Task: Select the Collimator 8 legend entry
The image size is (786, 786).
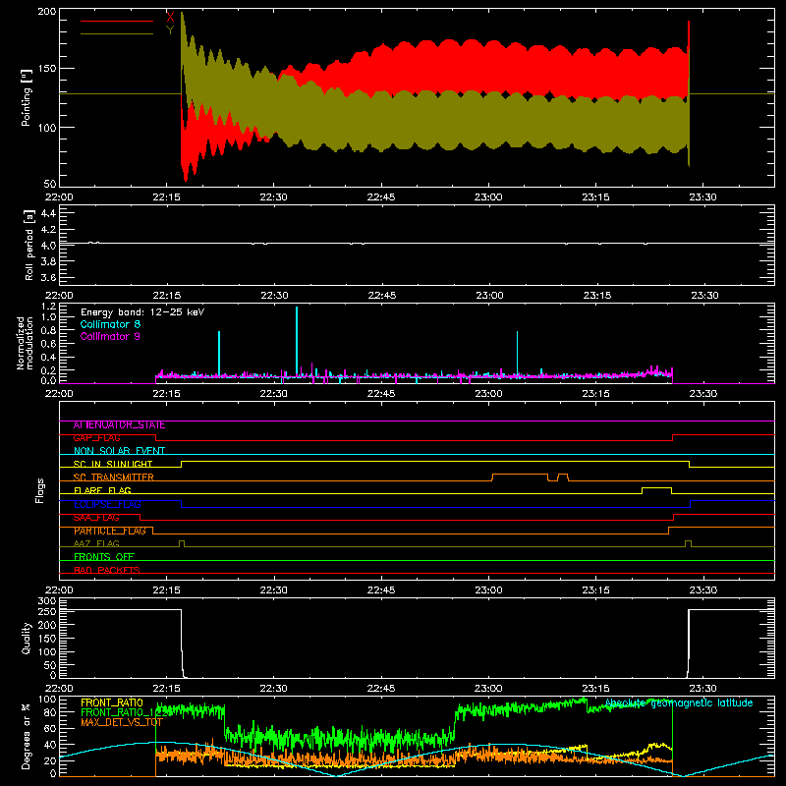Action: 110,324
